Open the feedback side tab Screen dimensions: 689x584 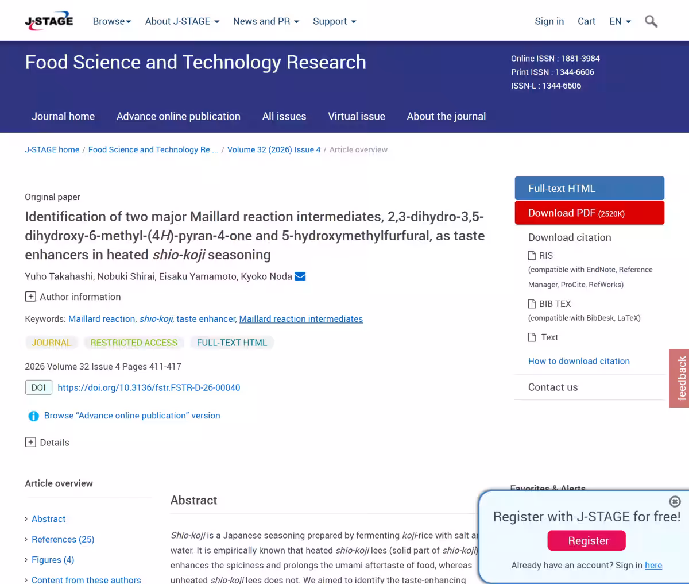680,378
